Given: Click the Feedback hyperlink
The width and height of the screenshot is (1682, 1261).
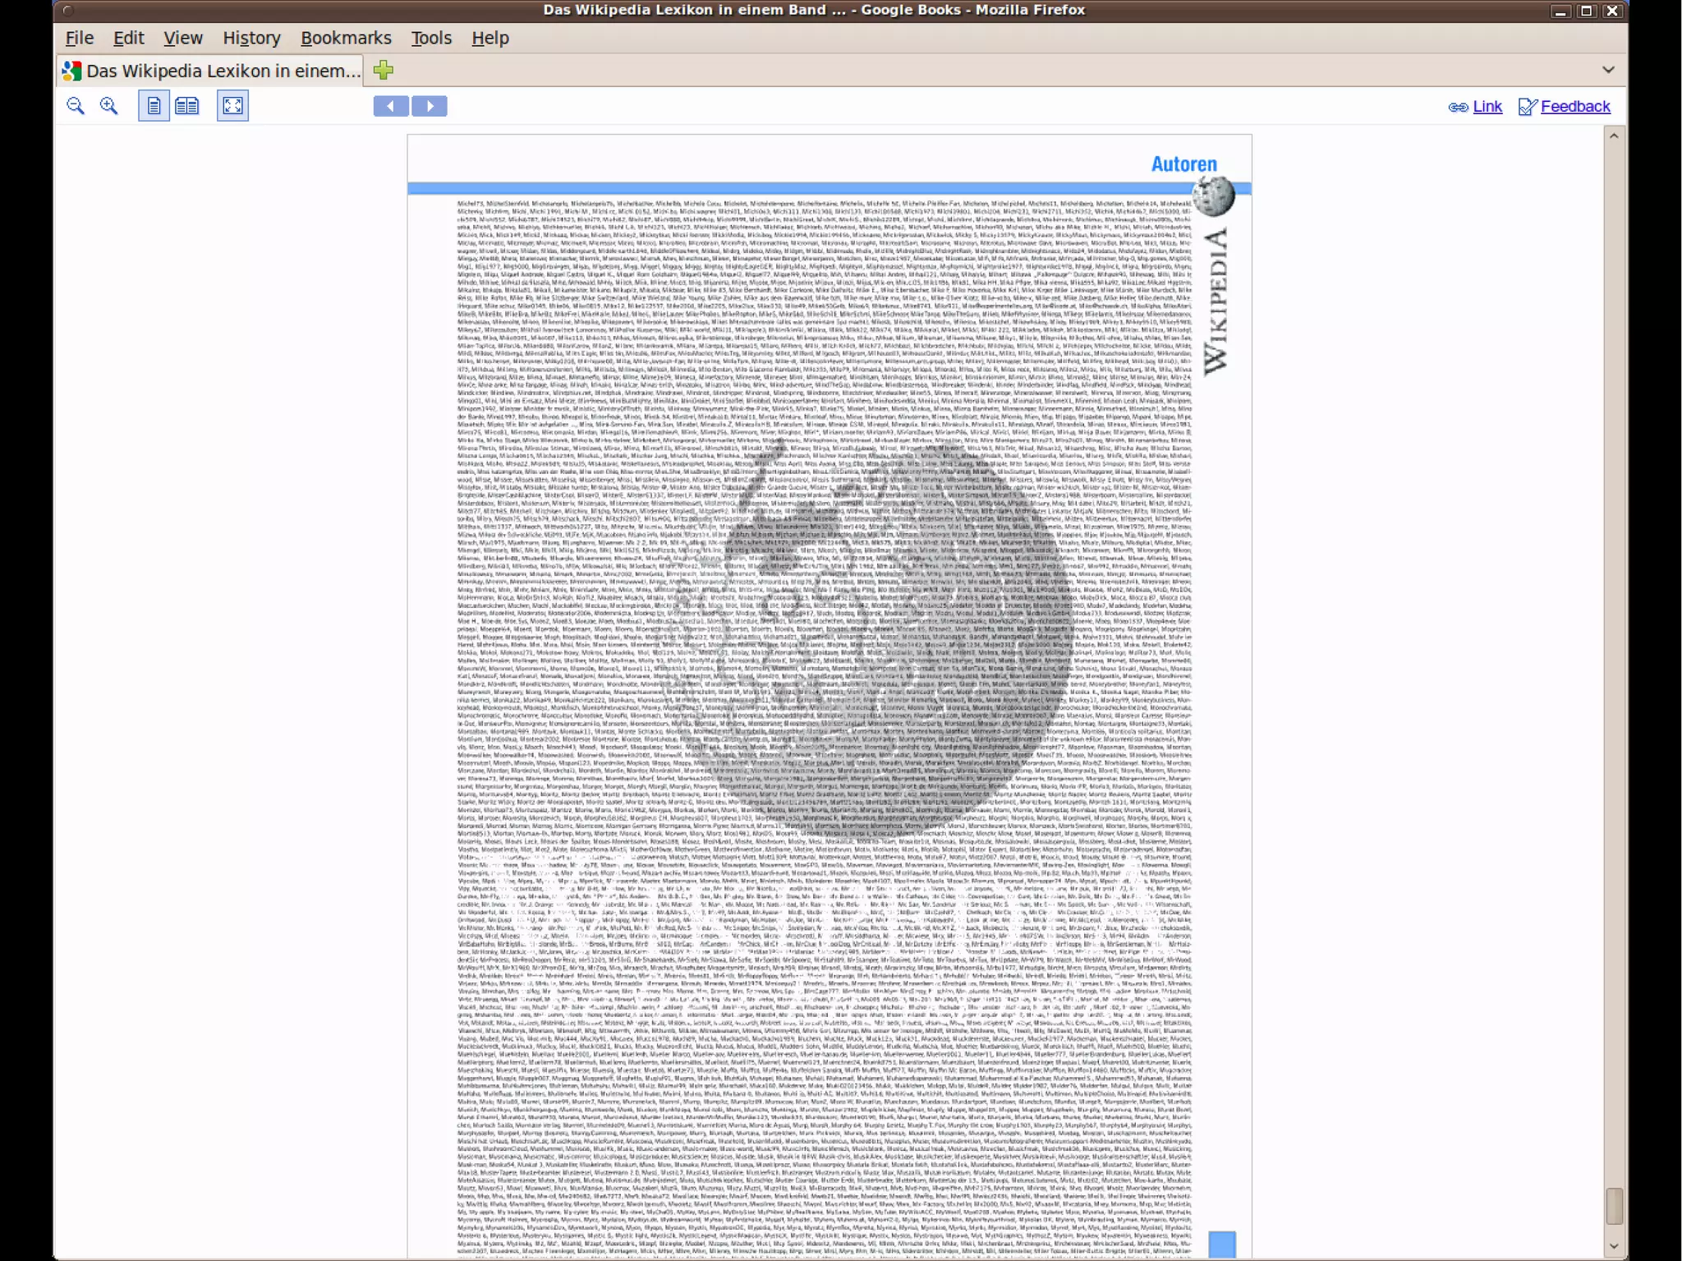Looking at the screenshot, I should click(x=1574, y=107).
